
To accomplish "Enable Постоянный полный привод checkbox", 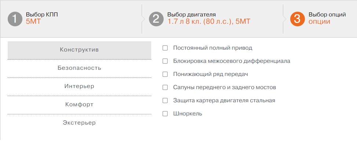I will [x=165, y=48].
